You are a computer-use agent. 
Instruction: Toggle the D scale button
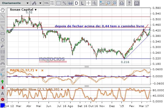click(x=77, y=3)
